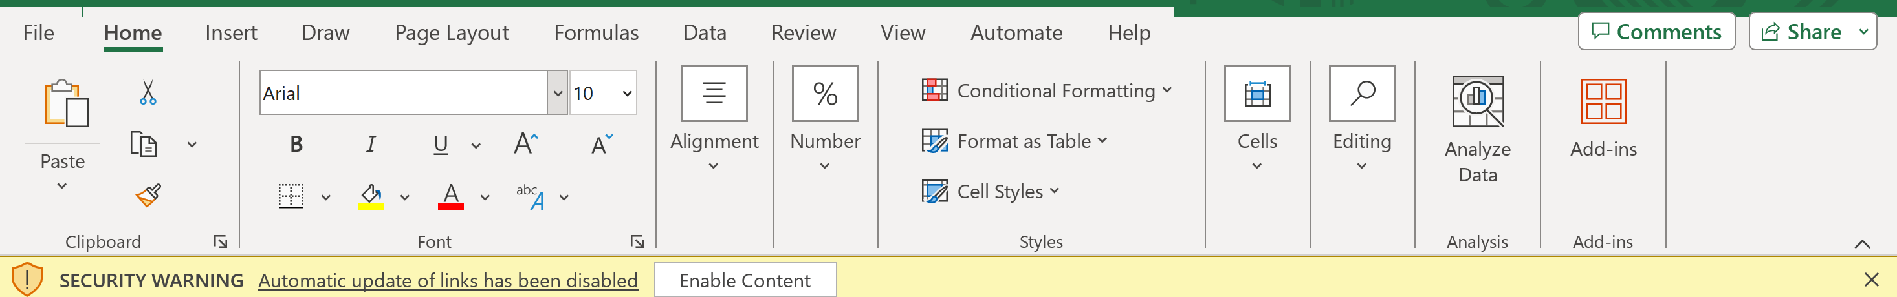
Task: Open the disabled links update warning link
Action: [x=448, y=280]
